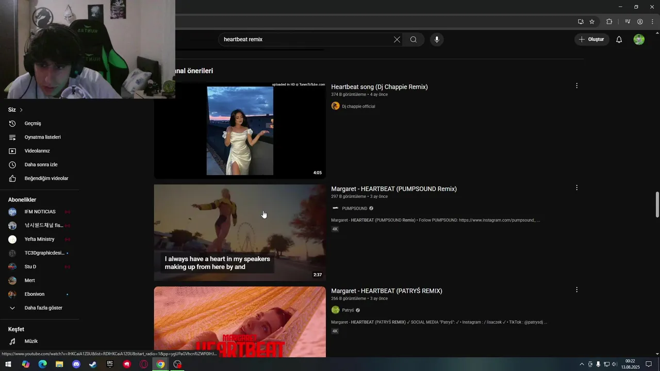
Task: Open File Explorer from taskbar
Action: [x=59, y=364]
